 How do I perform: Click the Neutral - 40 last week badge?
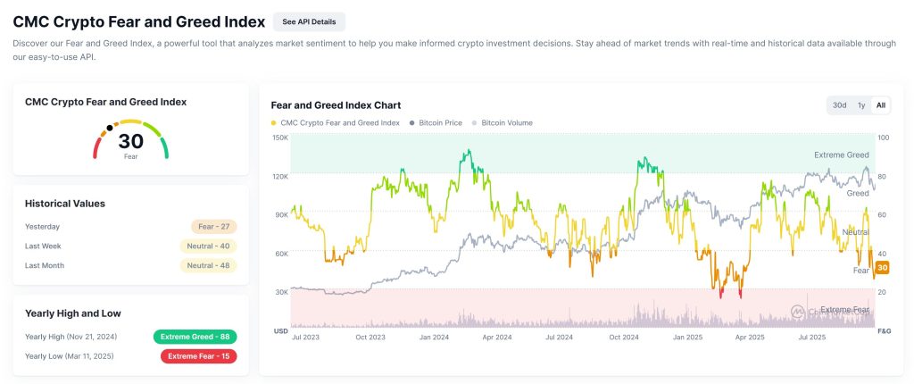pyautogui.click(x=208, y=246)
